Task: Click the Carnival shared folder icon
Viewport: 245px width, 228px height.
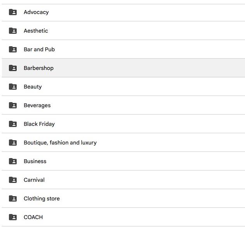Action: coord(13,180)
